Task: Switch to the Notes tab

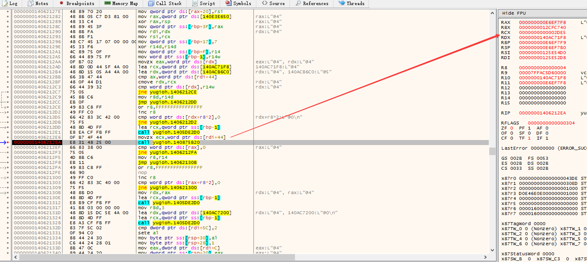Action: [38, 3]
